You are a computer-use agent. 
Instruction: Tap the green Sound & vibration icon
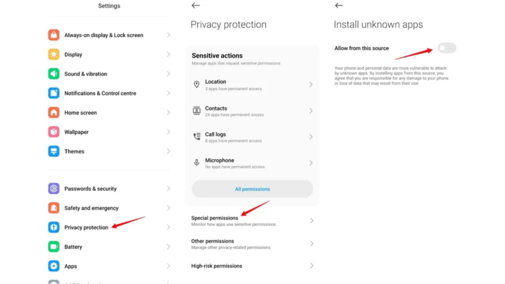(x=54, y=74)
